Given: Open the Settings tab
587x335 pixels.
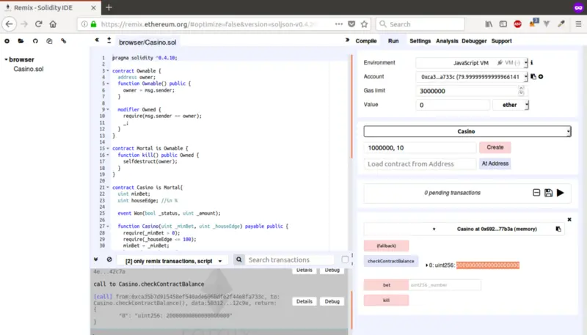Looking at the screenshot, I should coord(420,41).
